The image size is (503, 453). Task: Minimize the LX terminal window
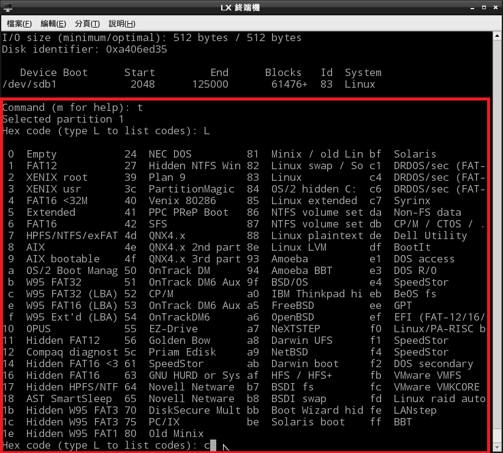point(472,7)
